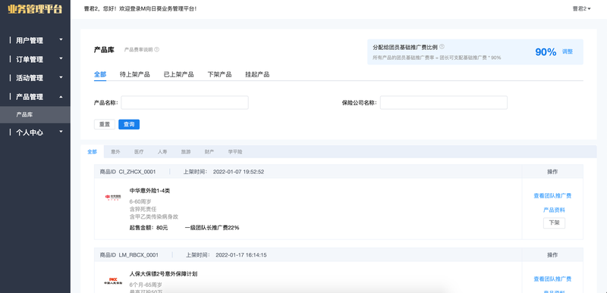Open 查看团队推广费 for 中华意外险1-4类
The image size is (607, 293).
click(x=552, y=196)
